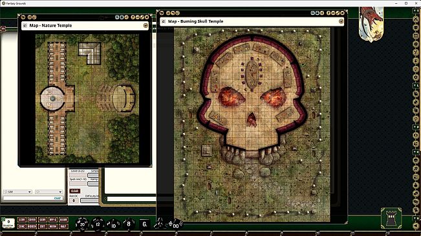Open the GM speaker identity dropdown
421x236 pixels.
[17, 192]
